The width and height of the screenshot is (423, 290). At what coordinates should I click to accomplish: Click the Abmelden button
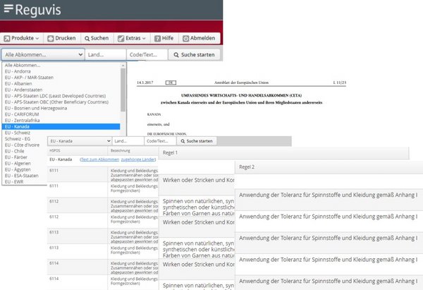coord(199,38)
